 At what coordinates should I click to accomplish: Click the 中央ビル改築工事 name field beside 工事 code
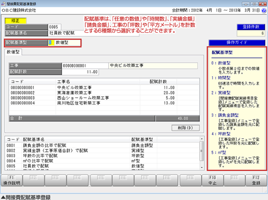[x=153, y=66]
